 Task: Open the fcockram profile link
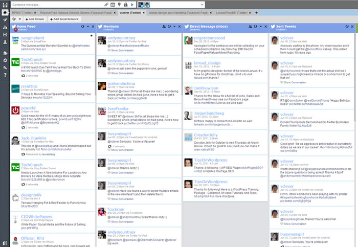[116, 209]
